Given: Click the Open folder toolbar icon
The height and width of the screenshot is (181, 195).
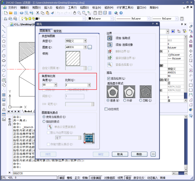Looking at the screenshot, I should click(x=11, y=13).
